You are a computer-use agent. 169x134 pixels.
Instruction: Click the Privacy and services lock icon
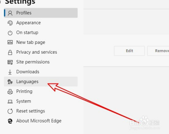tap(10, 52)
